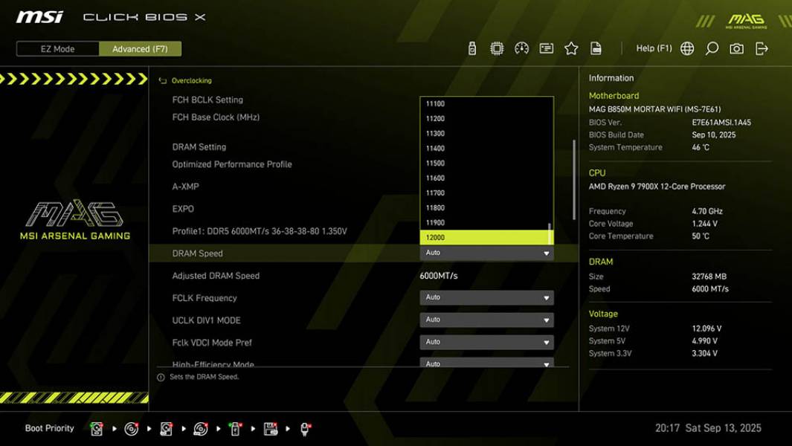Open Help with the Help (F1) button
The height and width of the screenshot is (446, 792).
[653, 48]
